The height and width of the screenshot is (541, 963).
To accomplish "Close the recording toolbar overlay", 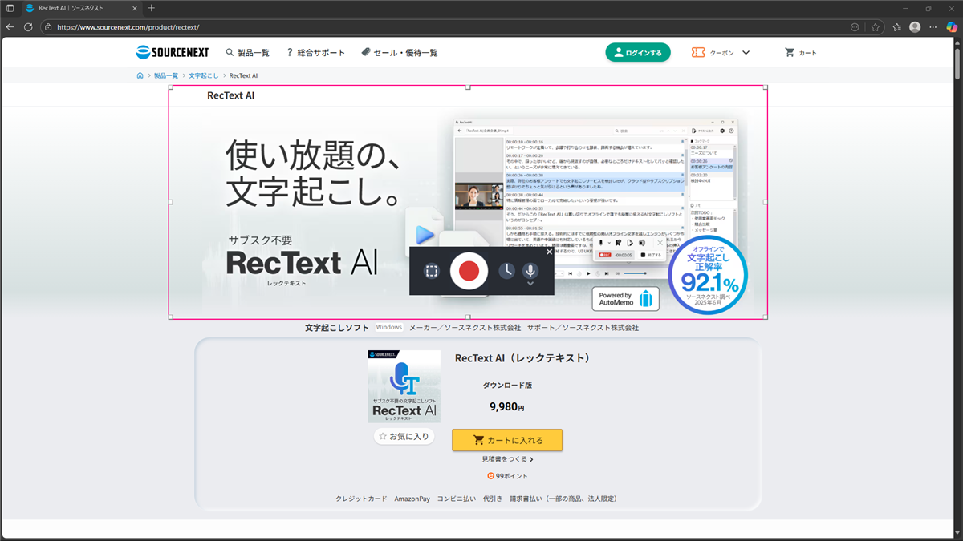I will click(549, 252).
